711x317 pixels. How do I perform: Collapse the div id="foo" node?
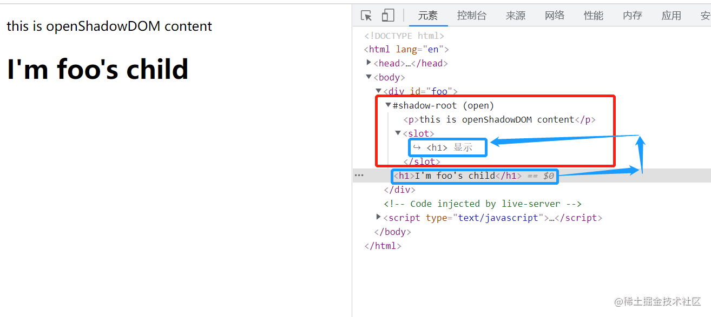coord(379,91)
